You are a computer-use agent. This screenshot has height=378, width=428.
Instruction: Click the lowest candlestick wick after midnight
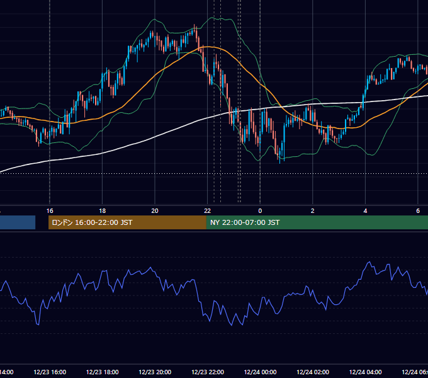(280, 160)
